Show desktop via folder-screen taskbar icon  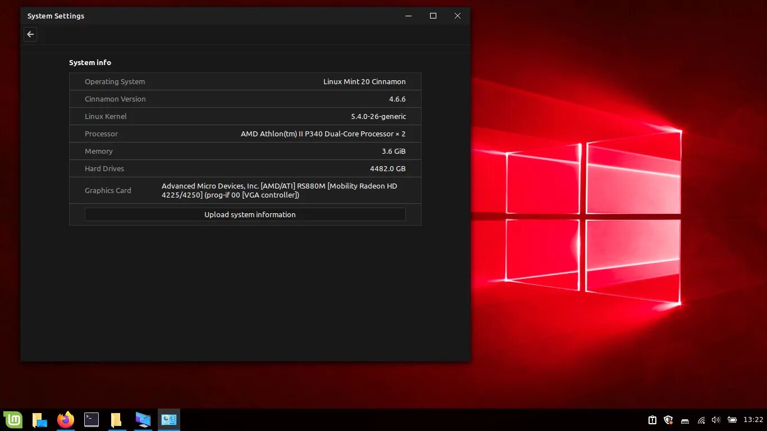[39, 420]
